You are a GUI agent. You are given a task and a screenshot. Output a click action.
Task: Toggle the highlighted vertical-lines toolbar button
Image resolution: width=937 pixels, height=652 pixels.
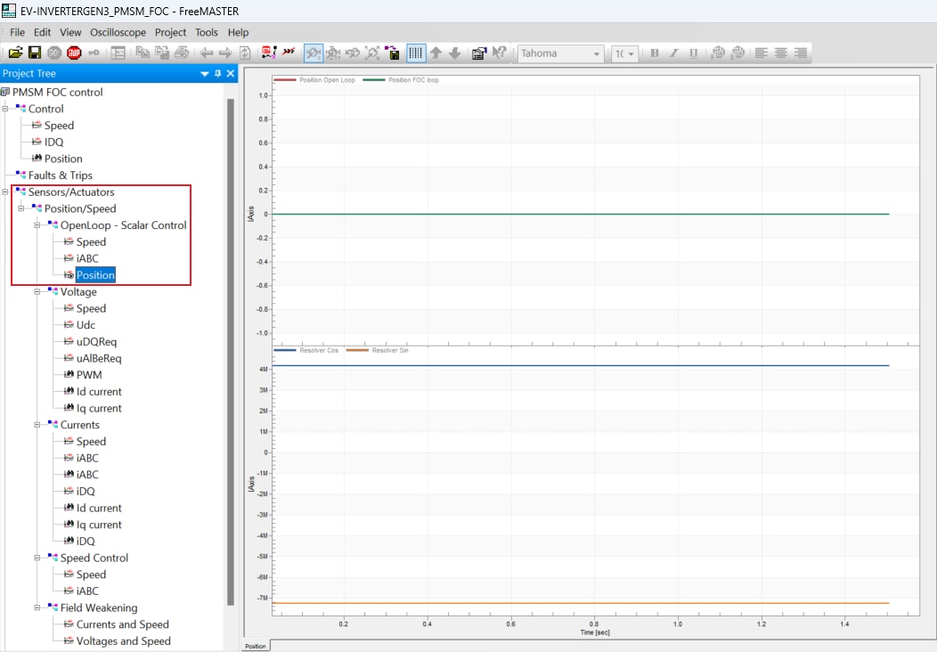coord(416,53)
